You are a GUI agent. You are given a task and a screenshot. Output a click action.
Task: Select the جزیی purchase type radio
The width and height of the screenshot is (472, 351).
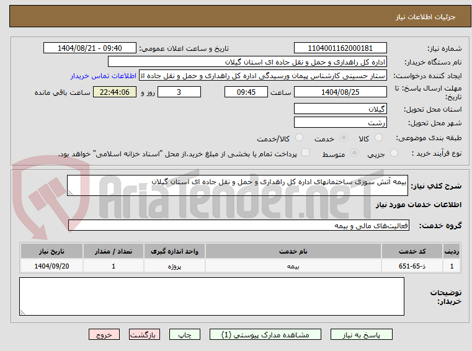(x=394, y=153)
